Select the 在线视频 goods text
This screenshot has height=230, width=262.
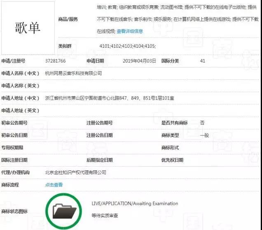point(106,31)
